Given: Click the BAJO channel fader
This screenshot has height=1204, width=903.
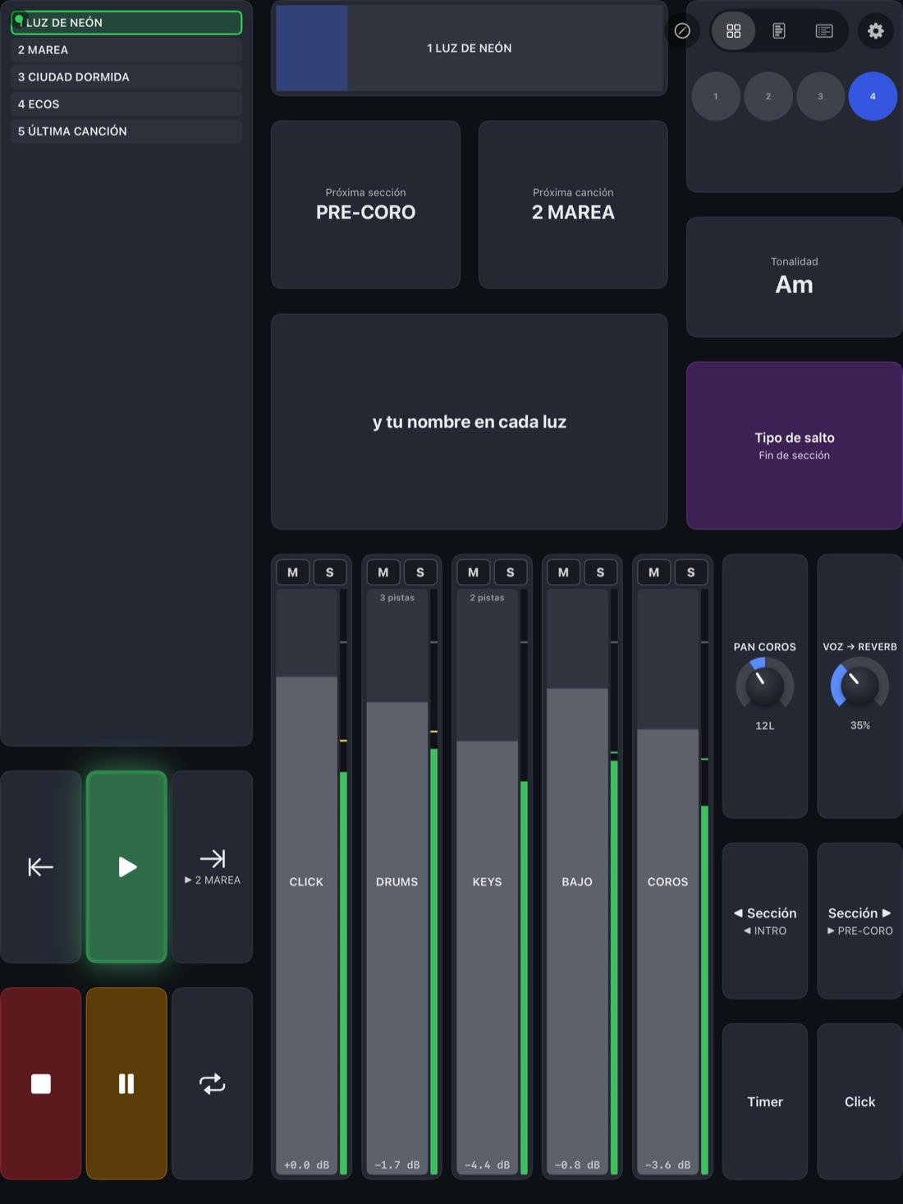Looking at the screenshot, I should (577, 881).
